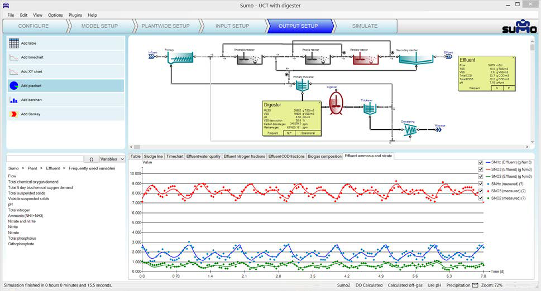Viewport: 541px width, 291px height.
Task: Select the Digester unit in the flowsheet
Action: pyautogui.click(x=336, y=103)
